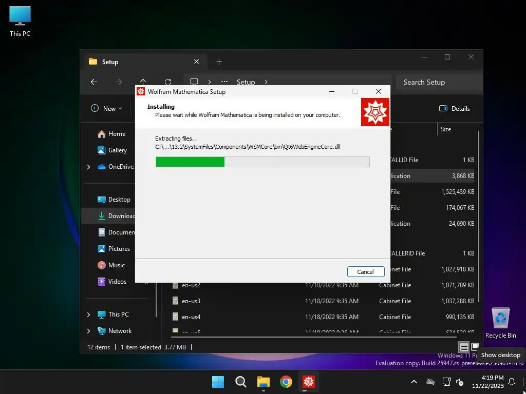526x394 pixels.
Task: Open the notifications bell in the taskbar
Action: (x=512, y=382)
